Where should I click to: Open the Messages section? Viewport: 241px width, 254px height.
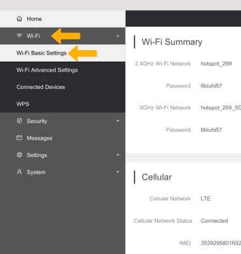pos(63,138)
